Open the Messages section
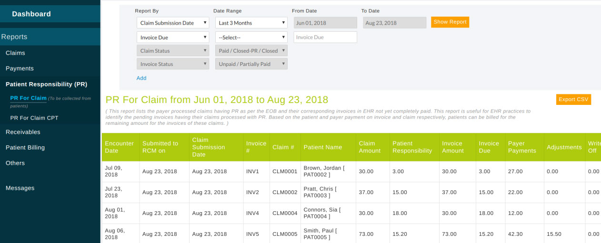 (x=20, y=188)
